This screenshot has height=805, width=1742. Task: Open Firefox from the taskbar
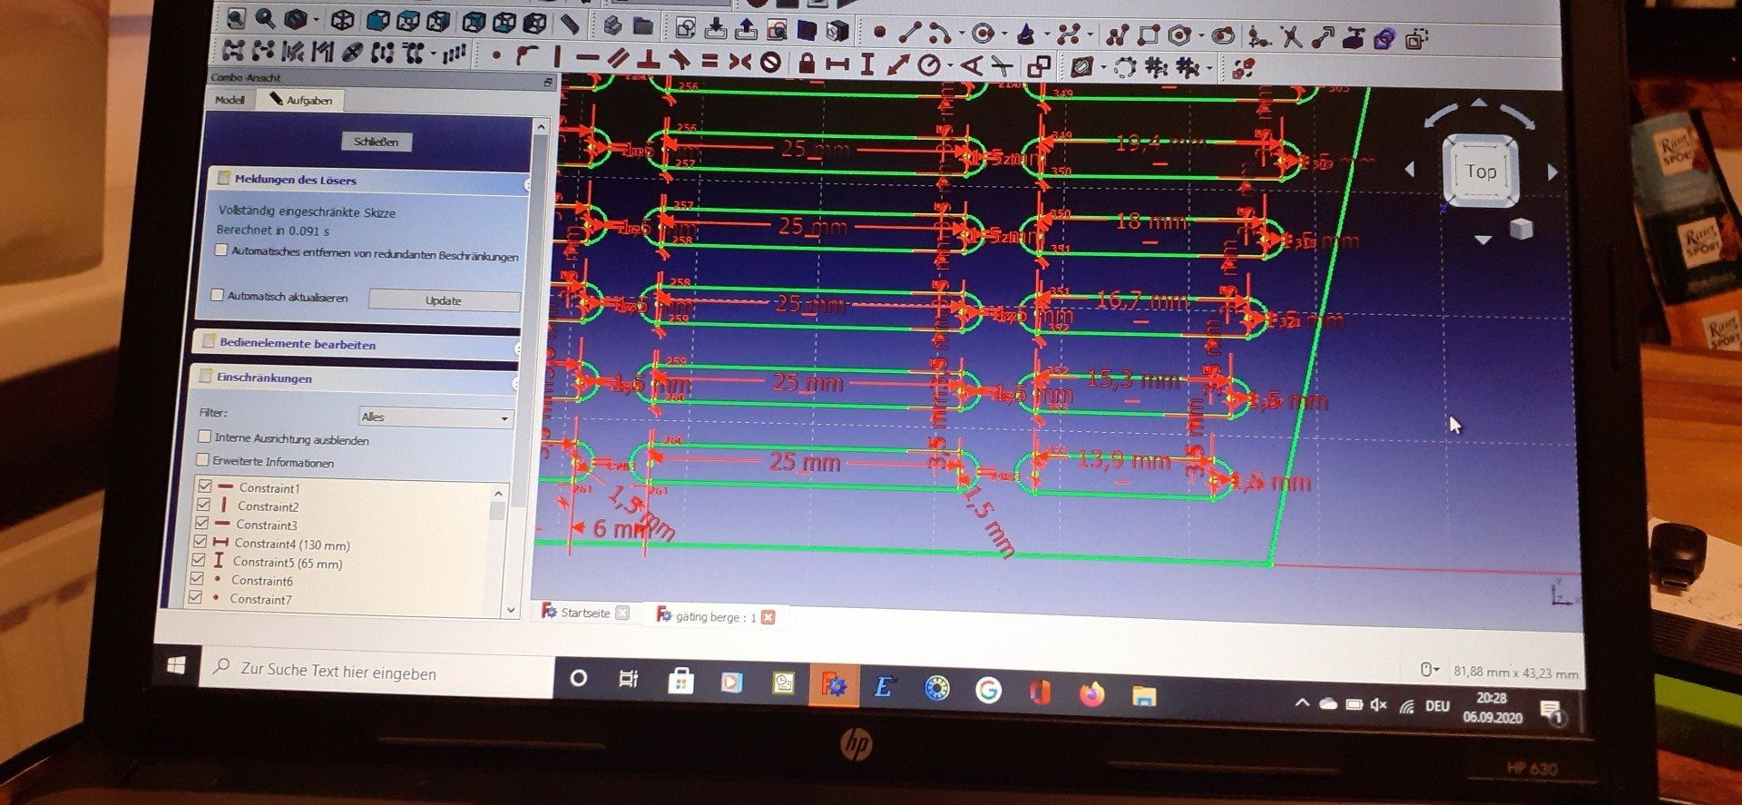[x=1092, y=695]
